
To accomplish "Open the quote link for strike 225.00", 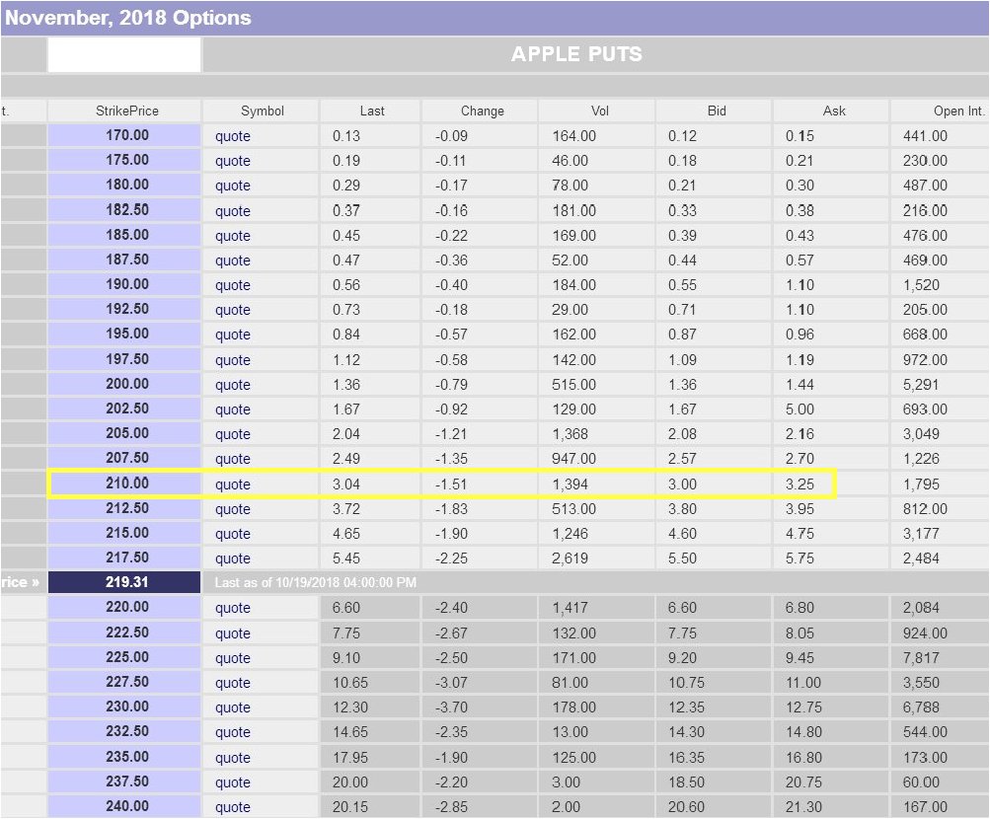I will click(x=232, y=657).
